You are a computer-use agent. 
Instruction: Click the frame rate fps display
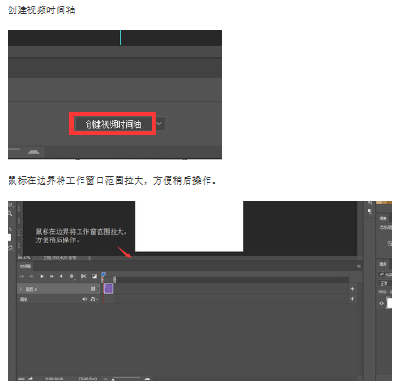(87, 379)
